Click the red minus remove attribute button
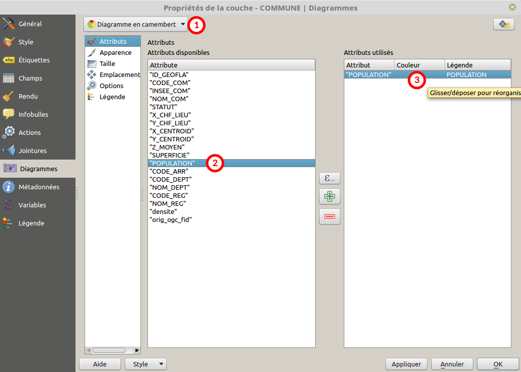 coord(330,216)
